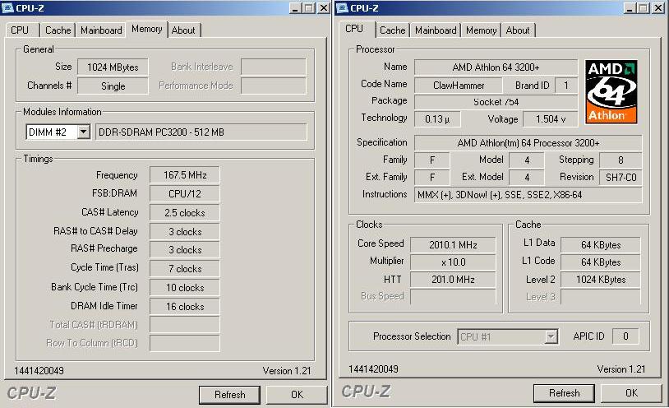
Task: Click the CPU-Z title icon in CPU window
Action: (x=342, y=7)
